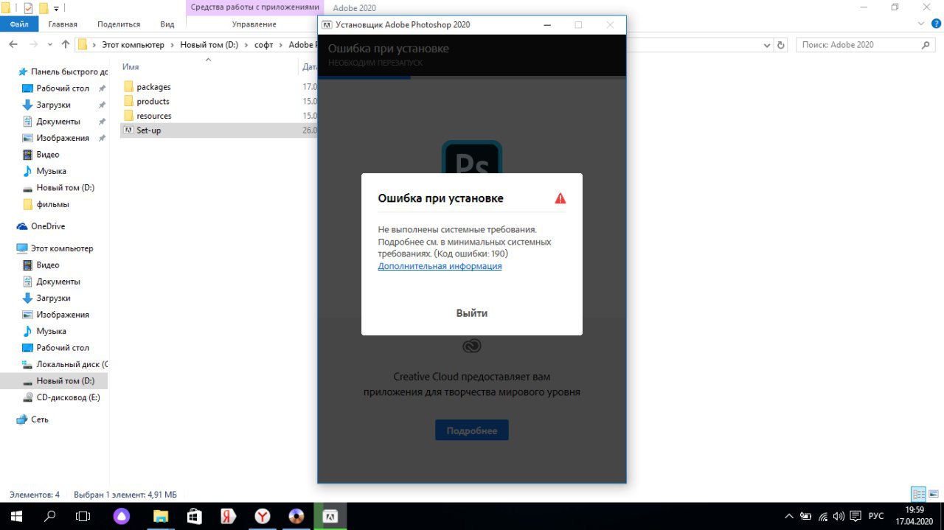
Task: Click the Выйти button in error dialog
Action: pyautogui.click(x=471, y=313)
